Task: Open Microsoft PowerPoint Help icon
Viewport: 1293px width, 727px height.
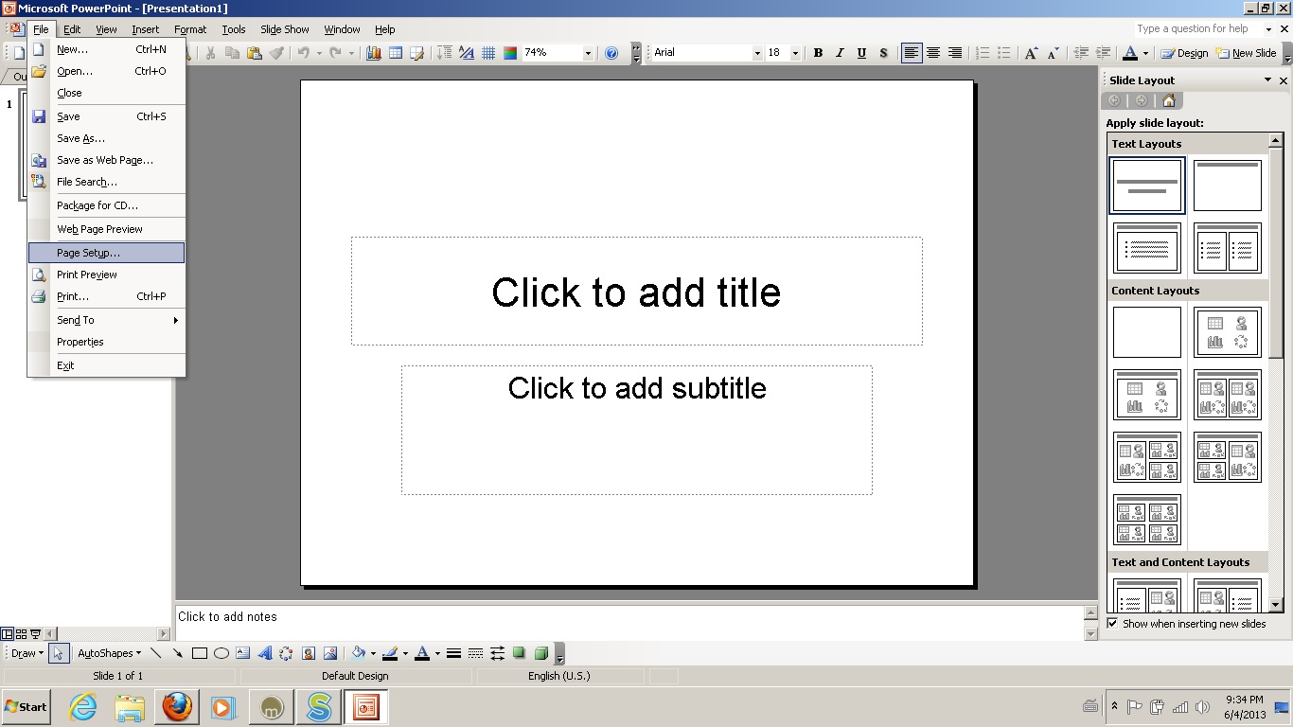Action: (x=611, y=53)
